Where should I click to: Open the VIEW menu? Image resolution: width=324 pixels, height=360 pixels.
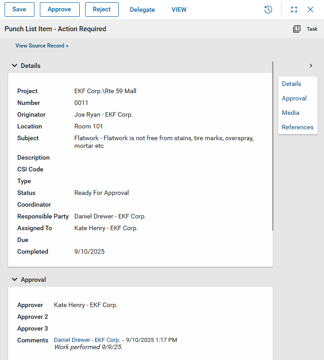point(179,9)
